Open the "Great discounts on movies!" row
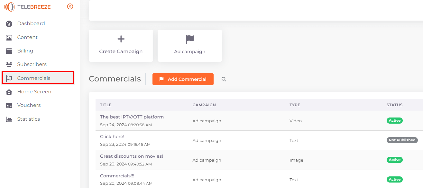The height and width of the screenshot is (188, 423). (x=259, y=160)
